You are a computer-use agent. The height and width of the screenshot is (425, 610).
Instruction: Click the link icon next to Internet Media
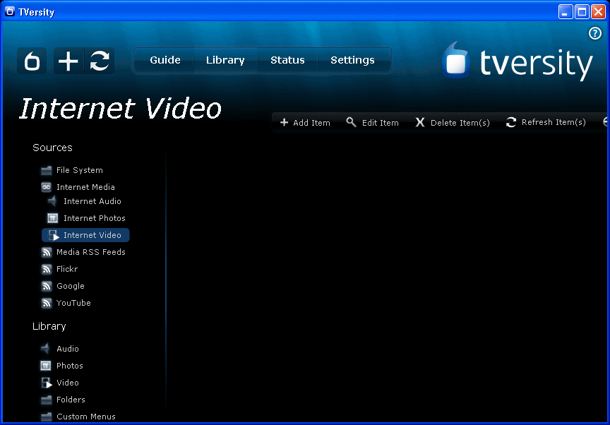point(47,187)
